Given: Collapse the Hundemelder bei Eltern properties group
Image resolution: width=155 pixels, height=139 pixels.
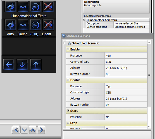Looking at the screenshot, I should pyautogui.click(x=84, y=20).
